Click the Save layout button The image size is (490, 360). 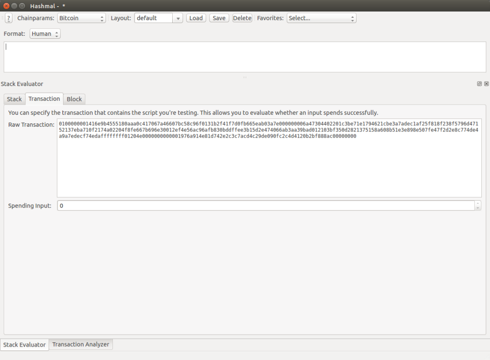pos(219,18)
